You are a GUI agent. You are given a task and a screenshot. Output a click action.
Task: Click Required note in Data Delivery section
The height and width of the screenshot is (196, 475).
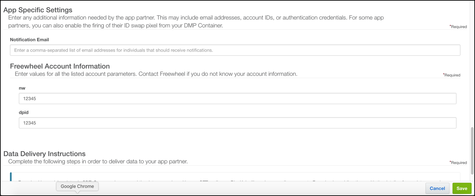(x=458, y=163)
